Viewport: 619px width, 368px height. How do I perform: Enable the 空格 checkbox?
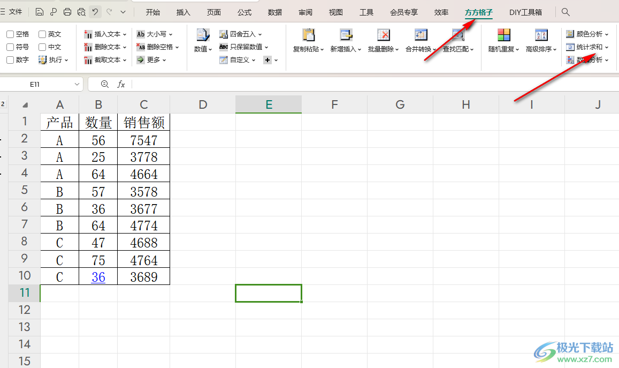(10, 34)
